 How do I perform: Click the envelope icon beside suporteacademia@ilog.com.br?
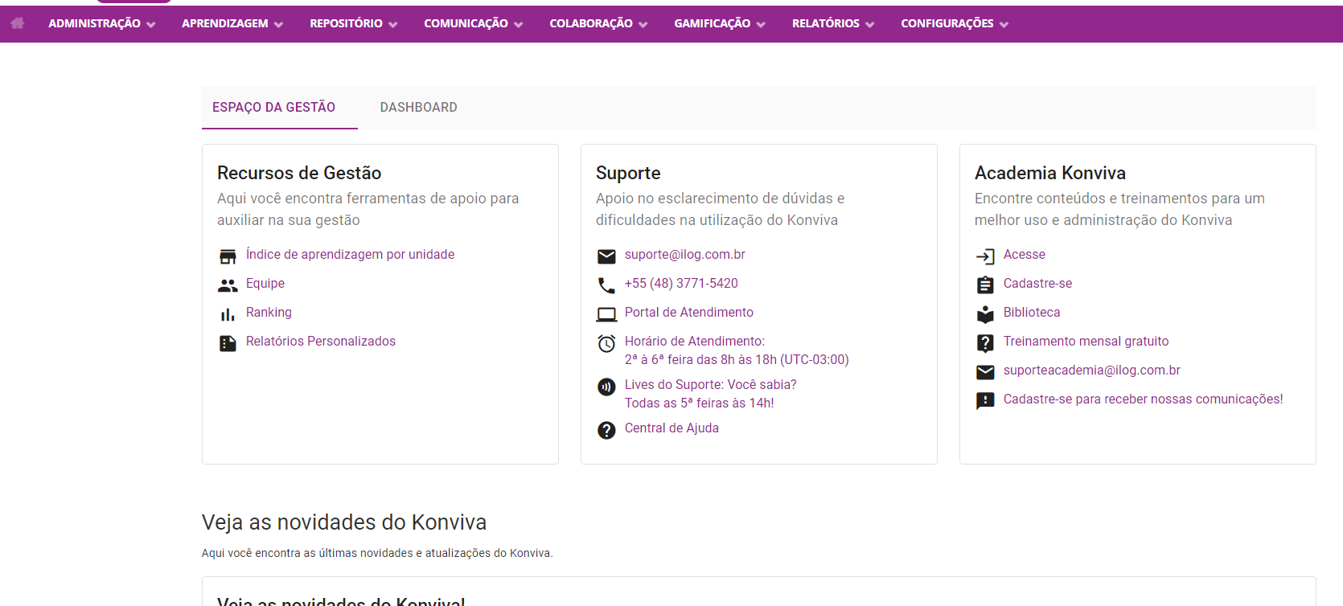coord(985,372)
